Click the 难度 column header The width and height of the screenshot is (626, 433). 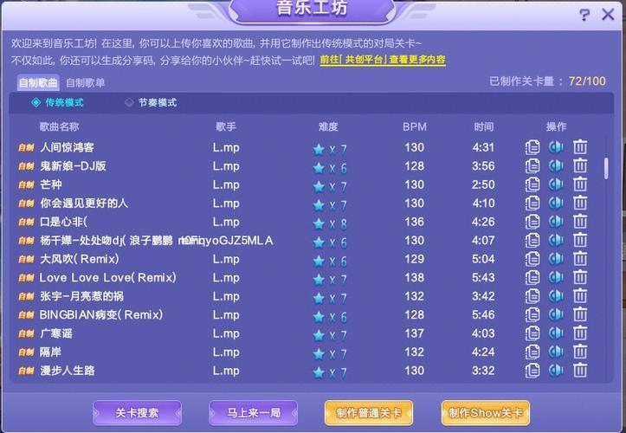click(328, 126)
